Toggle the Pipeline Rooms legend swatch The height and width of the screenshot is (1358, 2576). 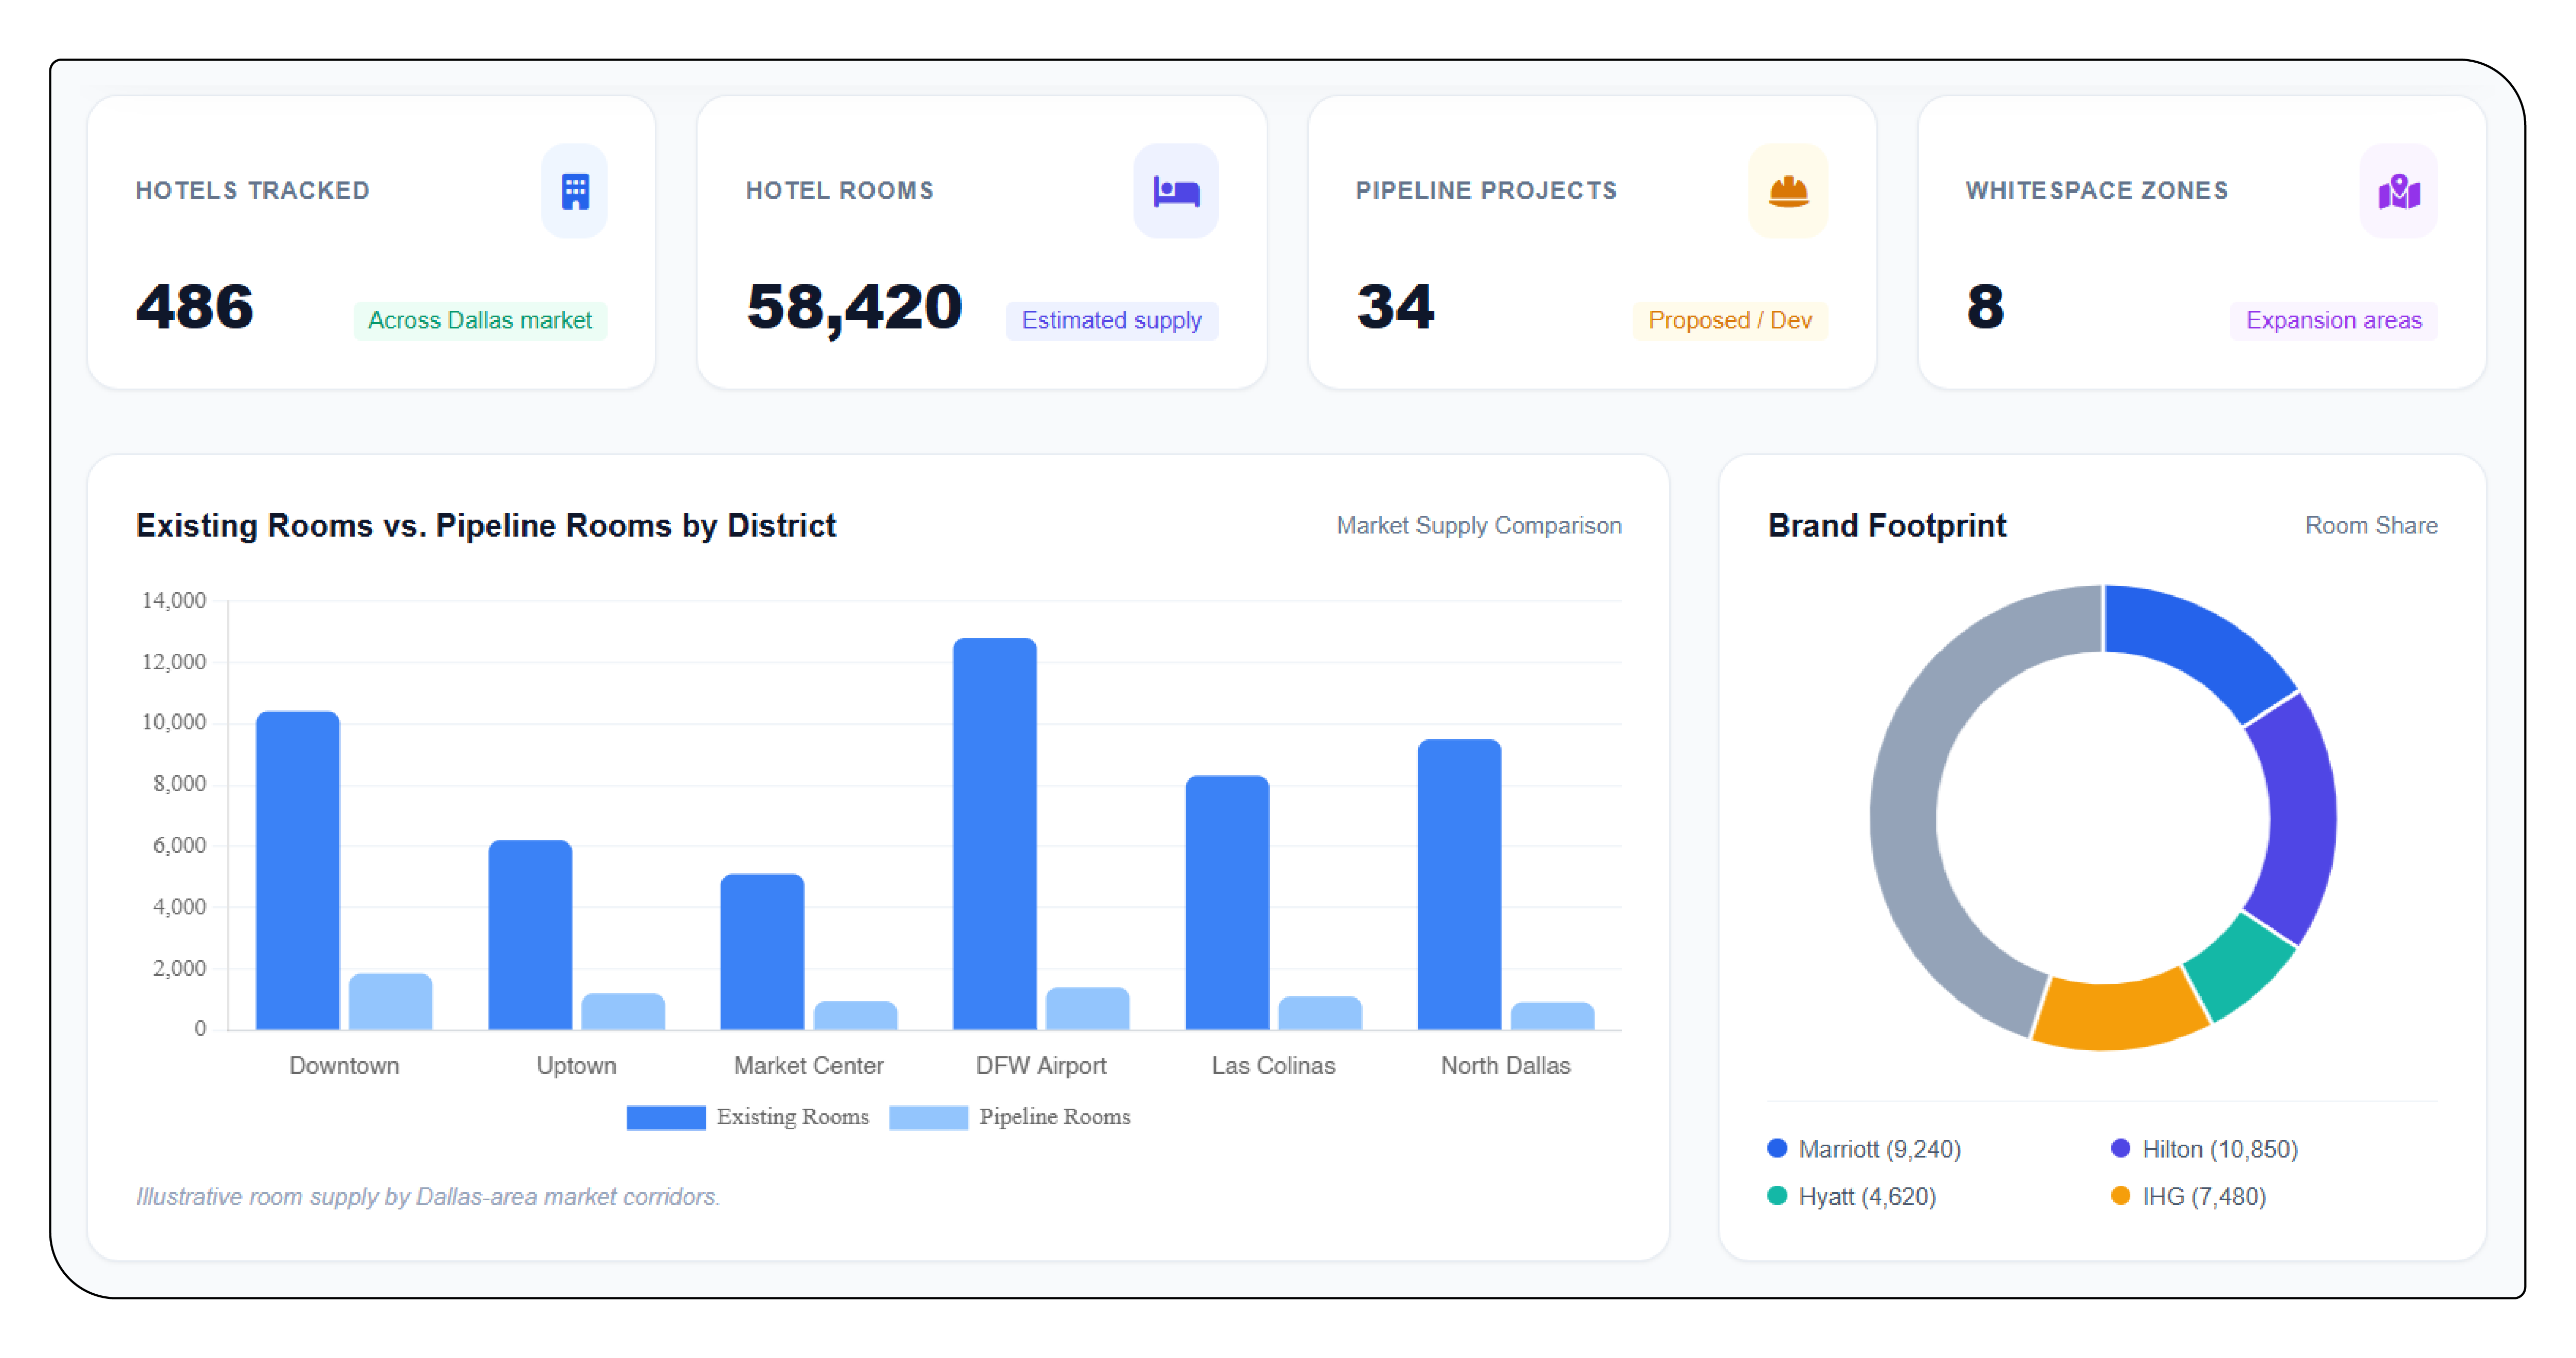(x=928, y=1117)
